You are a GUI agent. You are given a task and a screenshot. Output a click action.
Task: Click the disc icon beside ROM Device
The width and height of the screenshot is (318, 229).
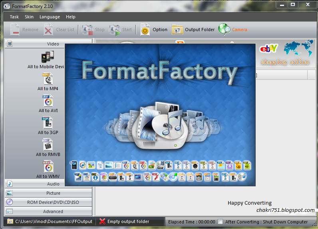tap(10, 202)
